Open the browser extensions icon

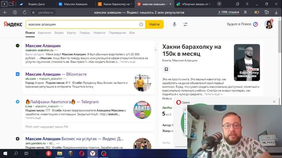pos(267,12)
